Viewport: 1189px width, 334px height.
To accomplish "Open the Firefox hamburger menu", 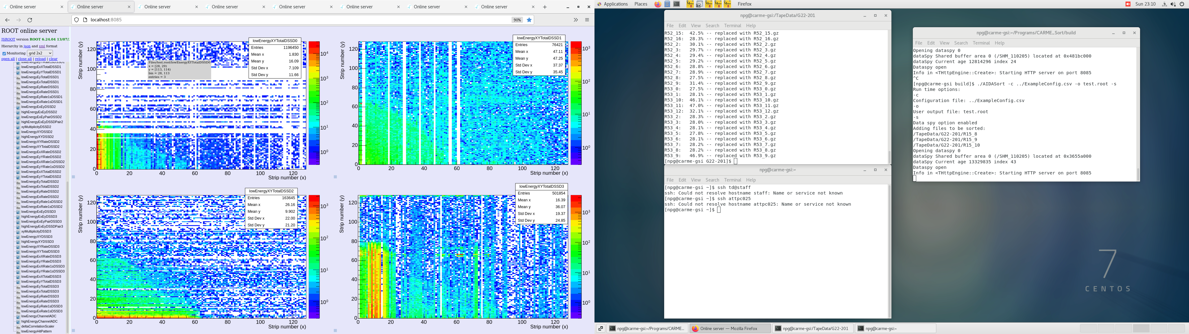I will coord(587,20).
